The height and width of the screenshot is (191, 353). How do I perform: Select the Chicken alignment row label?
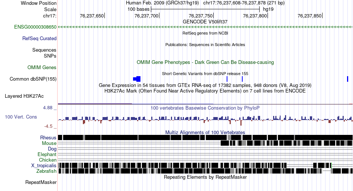tap(48, 160)
